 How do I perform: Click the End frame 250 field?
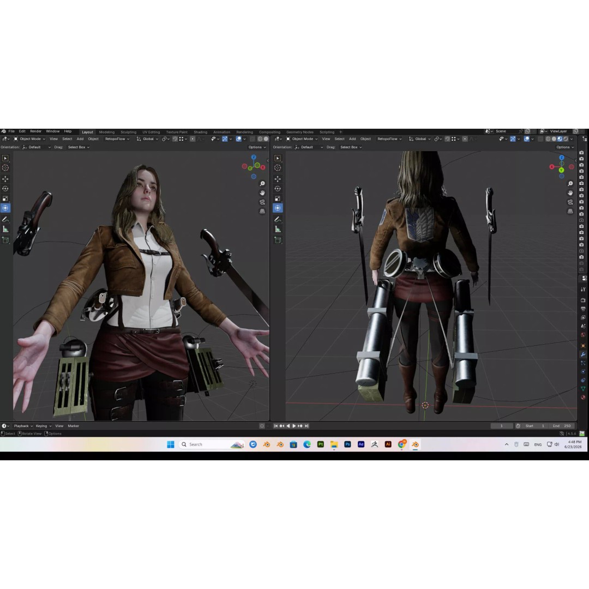[562, 426]
